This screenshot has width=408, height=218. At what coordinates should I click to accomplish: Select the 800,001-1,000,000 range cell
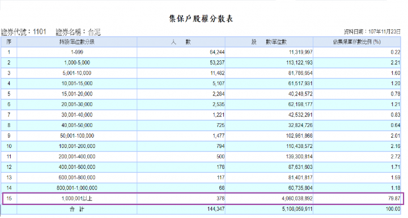pyautogui.click(x=76, y=188)
